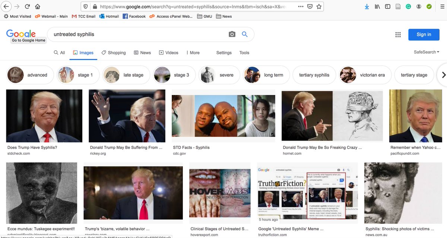447x238 pixels.
Task: Open the Firefox account avatar icon
Action: point(419,6)
